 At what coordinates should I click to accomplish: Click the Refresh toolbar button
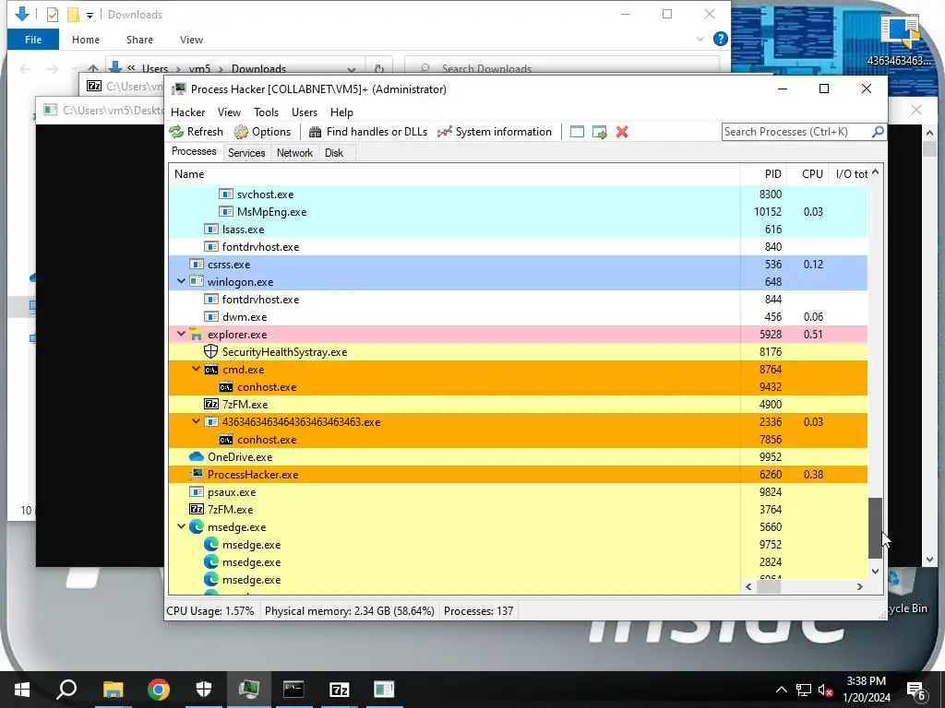coord(197,132)
